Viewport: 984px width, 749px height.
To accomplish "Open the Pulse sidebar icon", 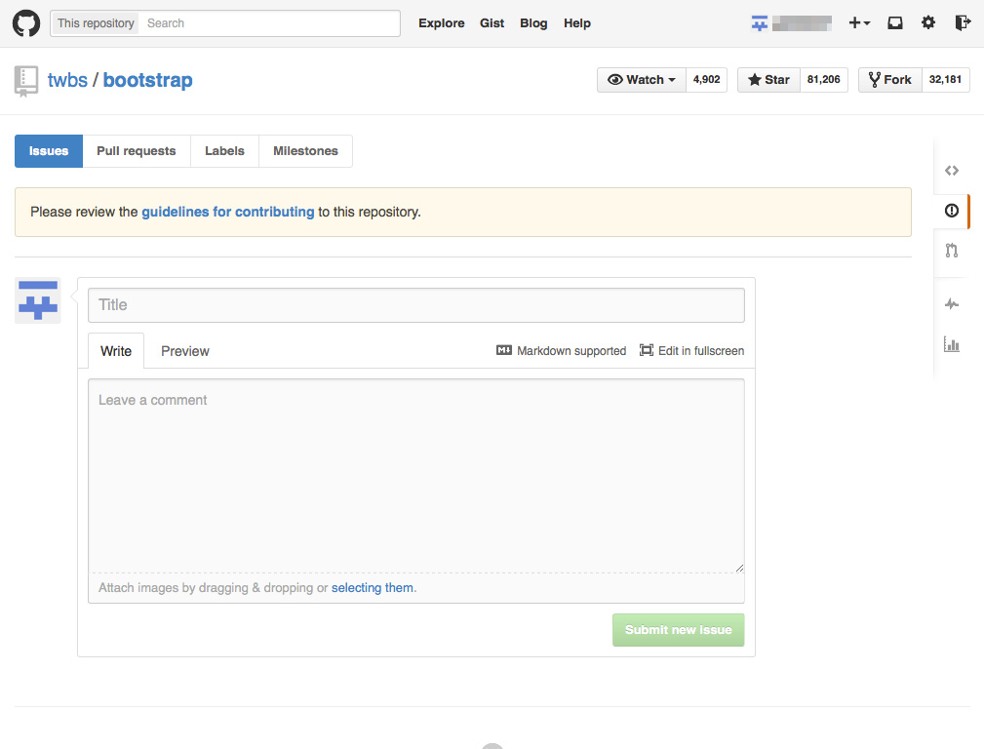I will coord(952,304).
